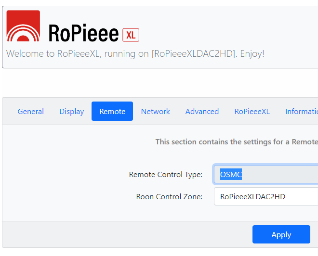The height and width of the screenshot is (256, 318).
Task: Click the 'Enjoy!' word in banner
Action: click(252, 54)
